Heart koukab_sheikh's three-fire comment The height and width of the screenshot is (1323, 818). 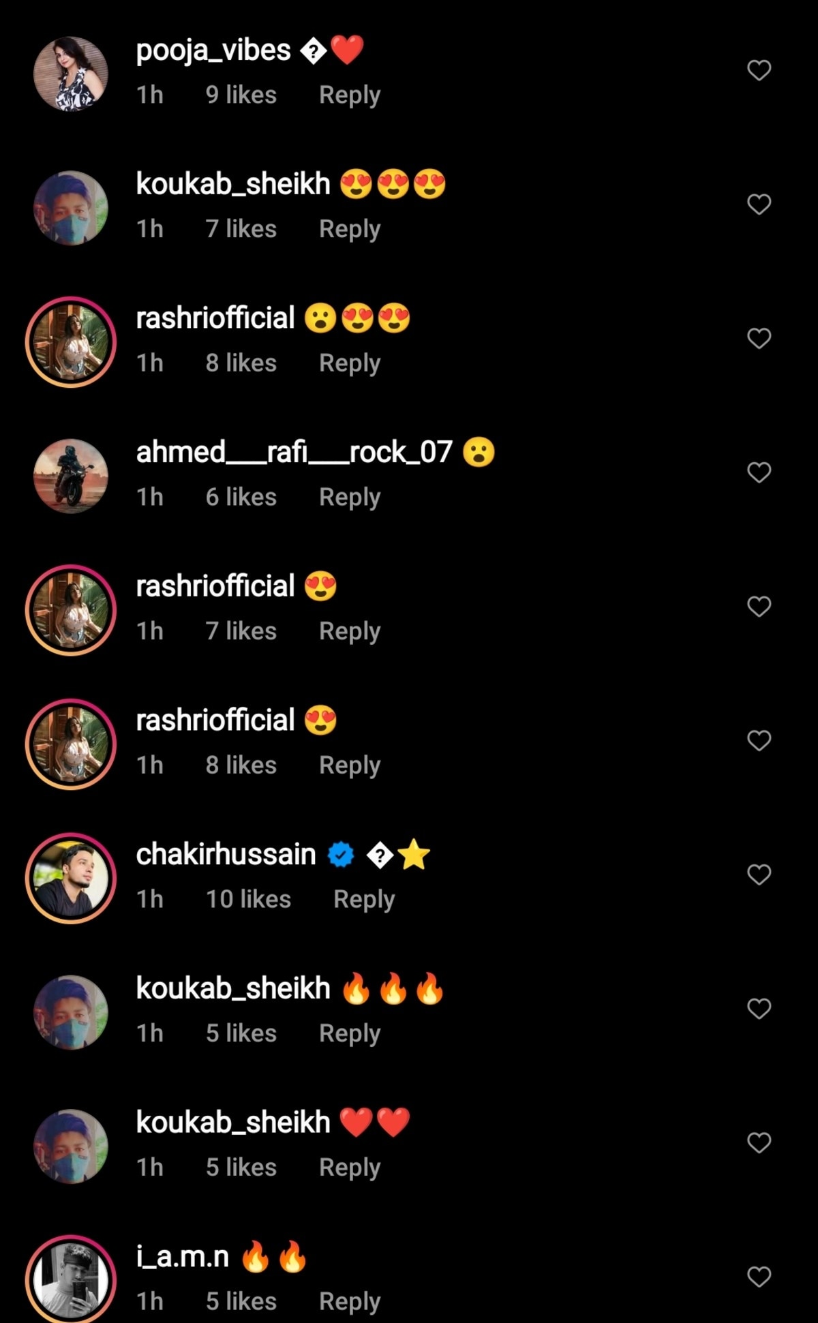tap(759, 1009)
